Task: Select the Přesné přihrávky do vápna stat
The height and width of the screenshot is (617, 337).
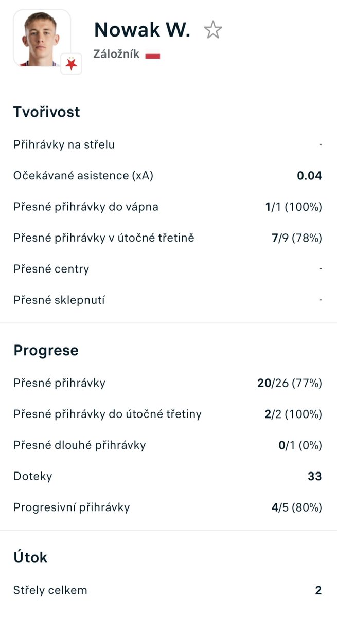Action: coord(168,207)
